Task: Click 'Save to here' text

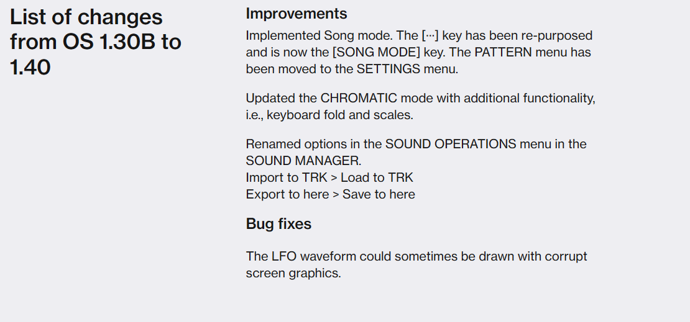Action: (379, 194)
